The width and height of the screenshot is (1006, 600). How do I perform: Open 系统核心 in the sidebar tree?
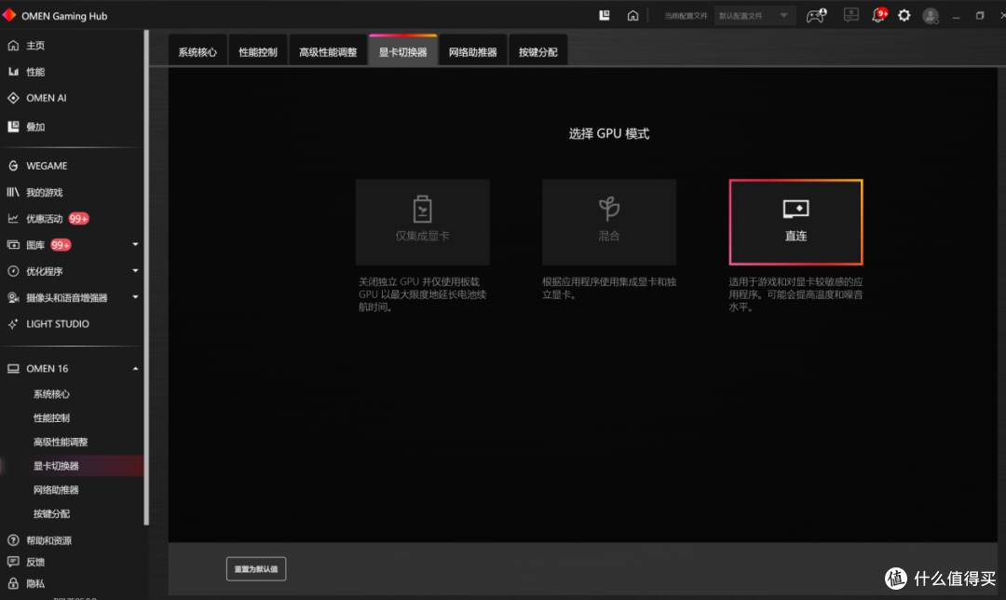(x=52, y=394)
